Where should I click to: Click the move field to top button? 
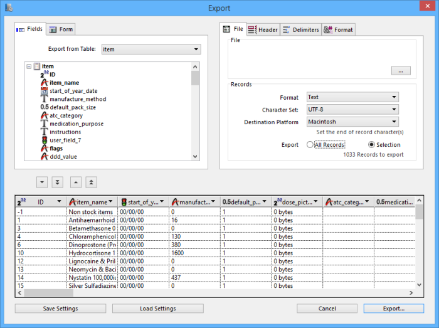[x=92, y=182]
